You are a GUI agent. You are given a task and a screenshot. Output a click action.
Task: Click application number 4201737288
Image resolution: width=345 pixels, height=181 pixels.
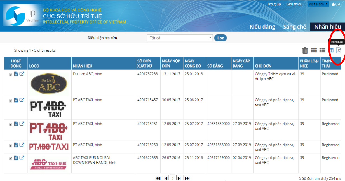(147, 74)
